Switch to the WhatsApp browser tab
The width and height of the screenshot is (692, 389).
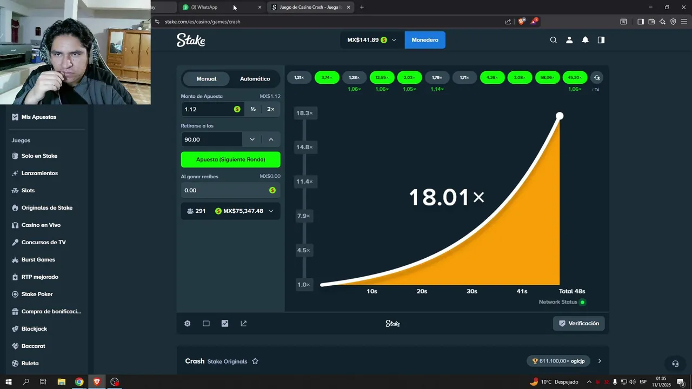222,7
